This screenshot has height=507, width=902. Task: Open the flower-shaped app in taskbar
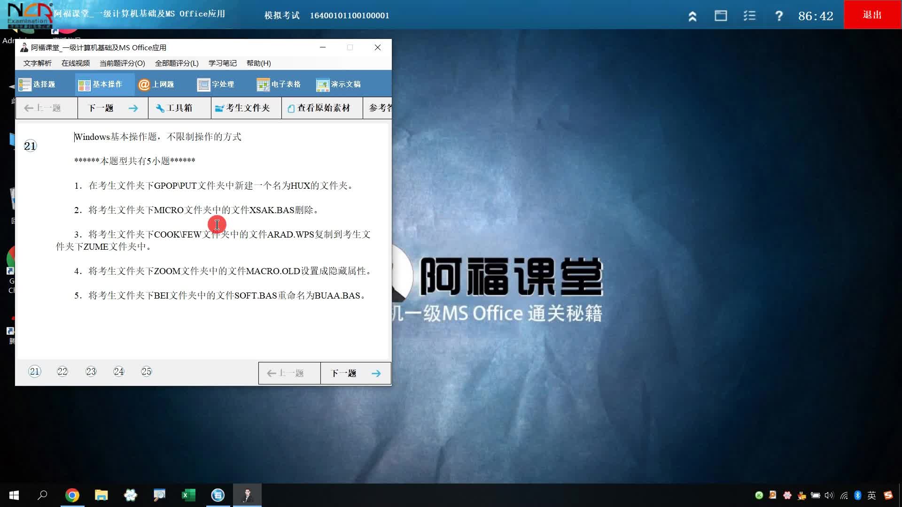[x=131, y=495]
